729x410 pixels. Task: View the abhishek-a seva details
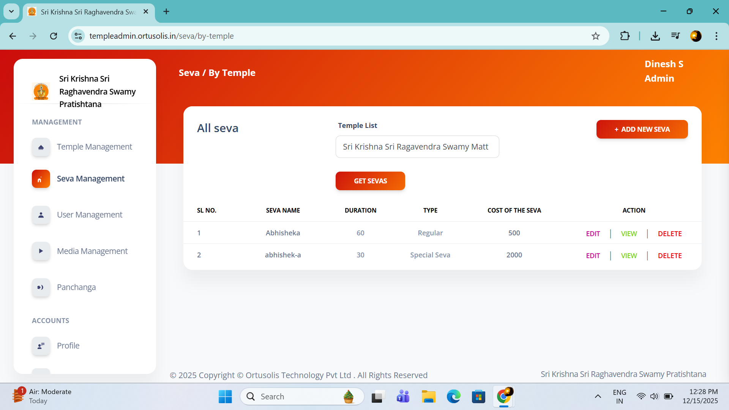tap(629, 256)
